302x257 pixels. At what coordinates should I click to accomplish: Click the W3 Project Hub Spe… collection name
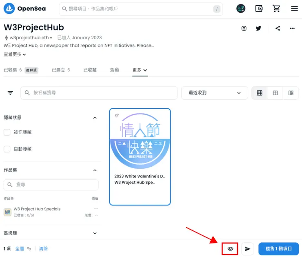(135, 182)
